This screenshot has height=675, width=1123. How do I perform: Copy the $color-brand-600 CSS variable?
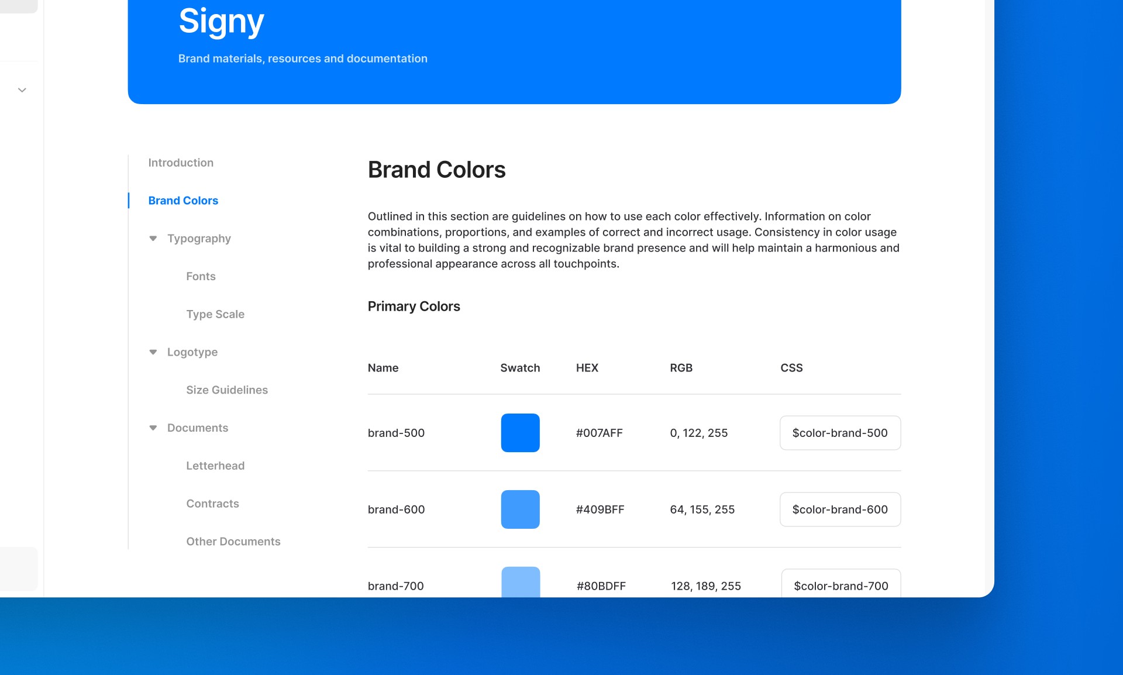pos(840,509)
